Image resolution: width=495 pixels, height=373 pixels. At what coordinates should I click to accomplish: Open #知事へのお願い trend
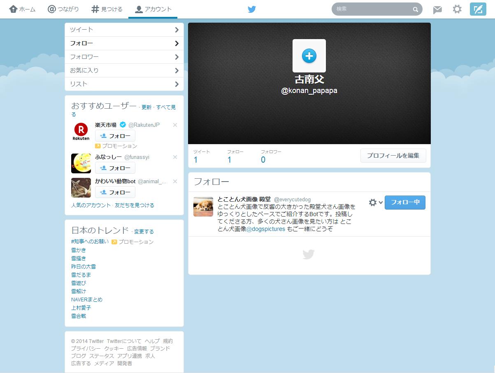(x=90, y=242)
